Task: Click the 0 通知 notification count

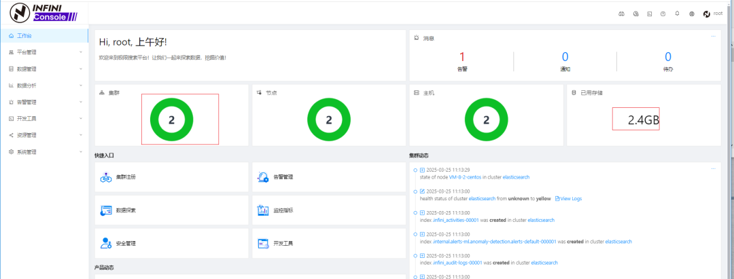Action: [x=565, y=57]
